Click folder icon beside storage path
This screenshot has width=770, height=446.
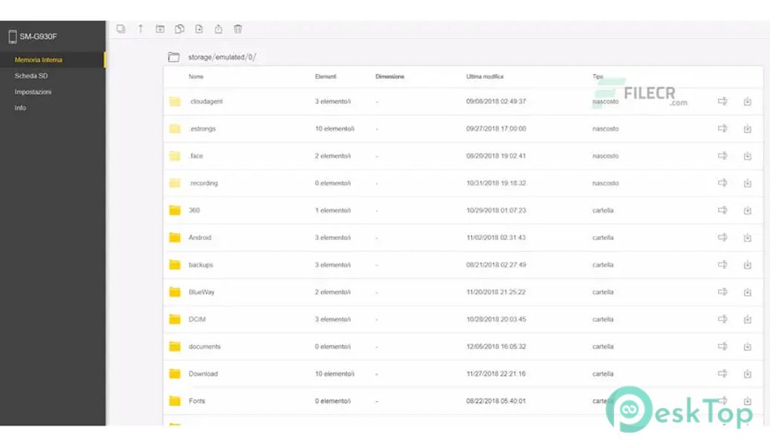tap(174, 57)
